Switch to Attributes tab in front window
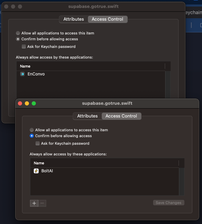This screenshot has width=202, height=224. pyautogui.click(x=88, y=116)
